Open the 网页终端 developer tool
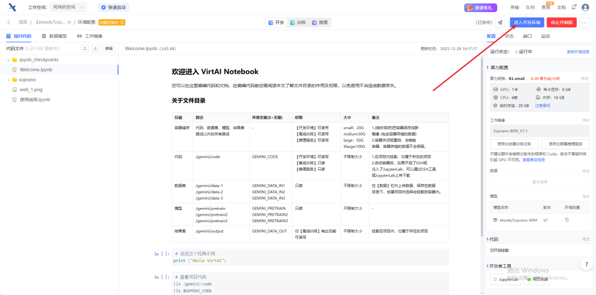Screen dimensions: 596x295 (x=537, y=279)
